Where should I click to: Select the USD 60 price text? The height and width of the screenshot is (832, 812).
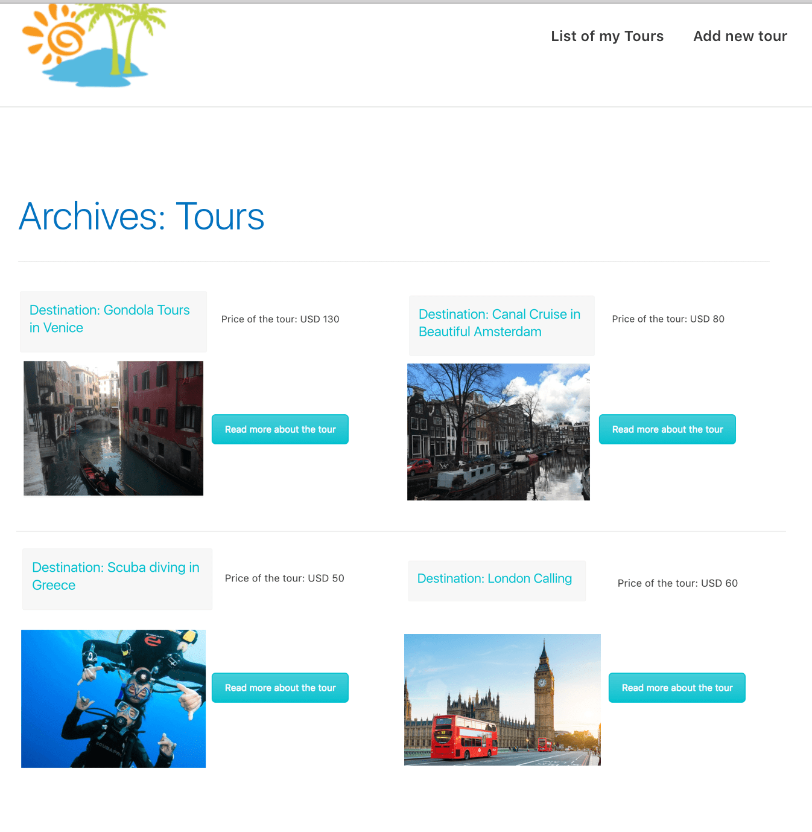pyautogui.click(x=677, y=583)
